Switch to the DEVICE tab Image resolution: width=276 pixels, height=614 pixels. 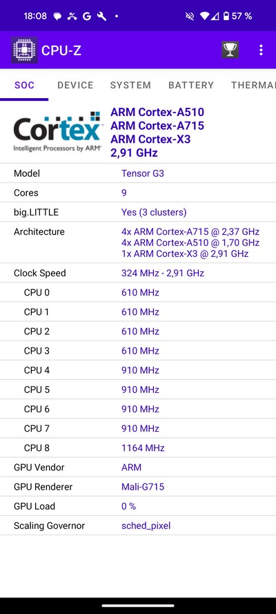point(75,85)
